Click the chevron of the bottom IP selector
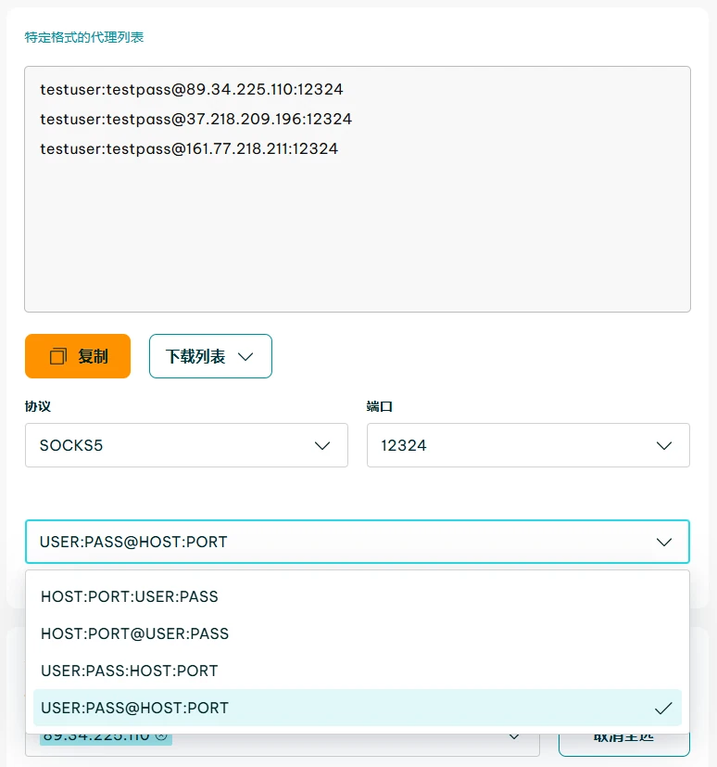 [x=515, y=737]
